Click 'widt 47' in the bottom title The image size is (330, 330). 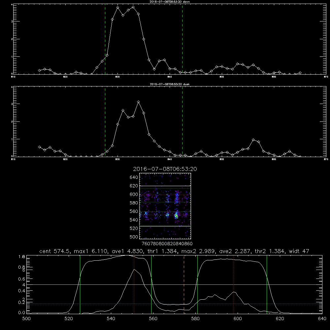(x=299, y=251)
